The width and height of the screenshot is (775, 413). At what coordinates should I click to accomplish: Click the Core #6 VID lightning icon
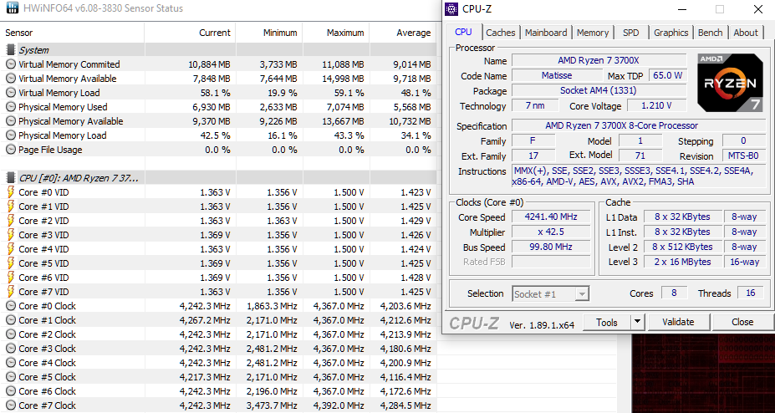pyautogui.click(x=10, y=278)
